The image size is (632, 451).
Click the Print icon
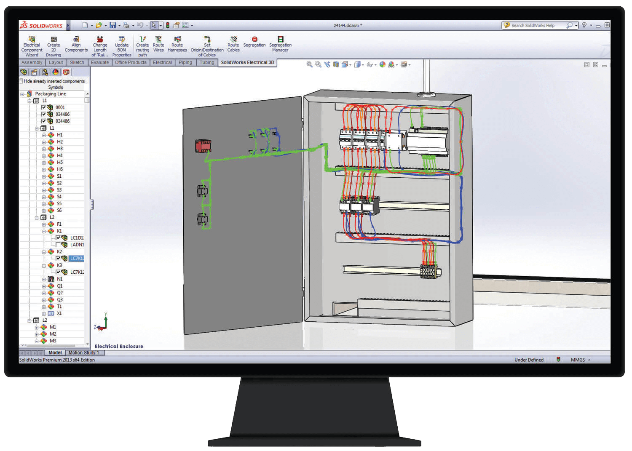126,25
